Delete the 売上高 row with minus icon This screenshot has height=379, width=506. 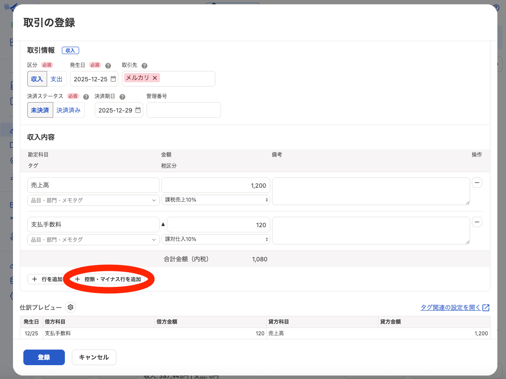tap(477, 183)
